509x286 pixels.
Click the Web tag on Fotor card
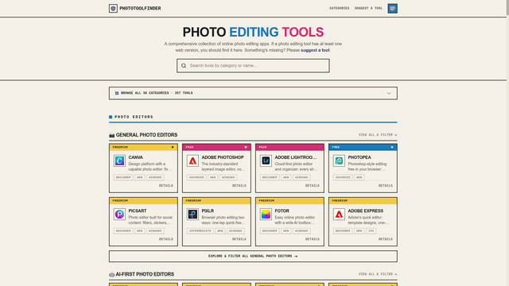coord(286,231)
